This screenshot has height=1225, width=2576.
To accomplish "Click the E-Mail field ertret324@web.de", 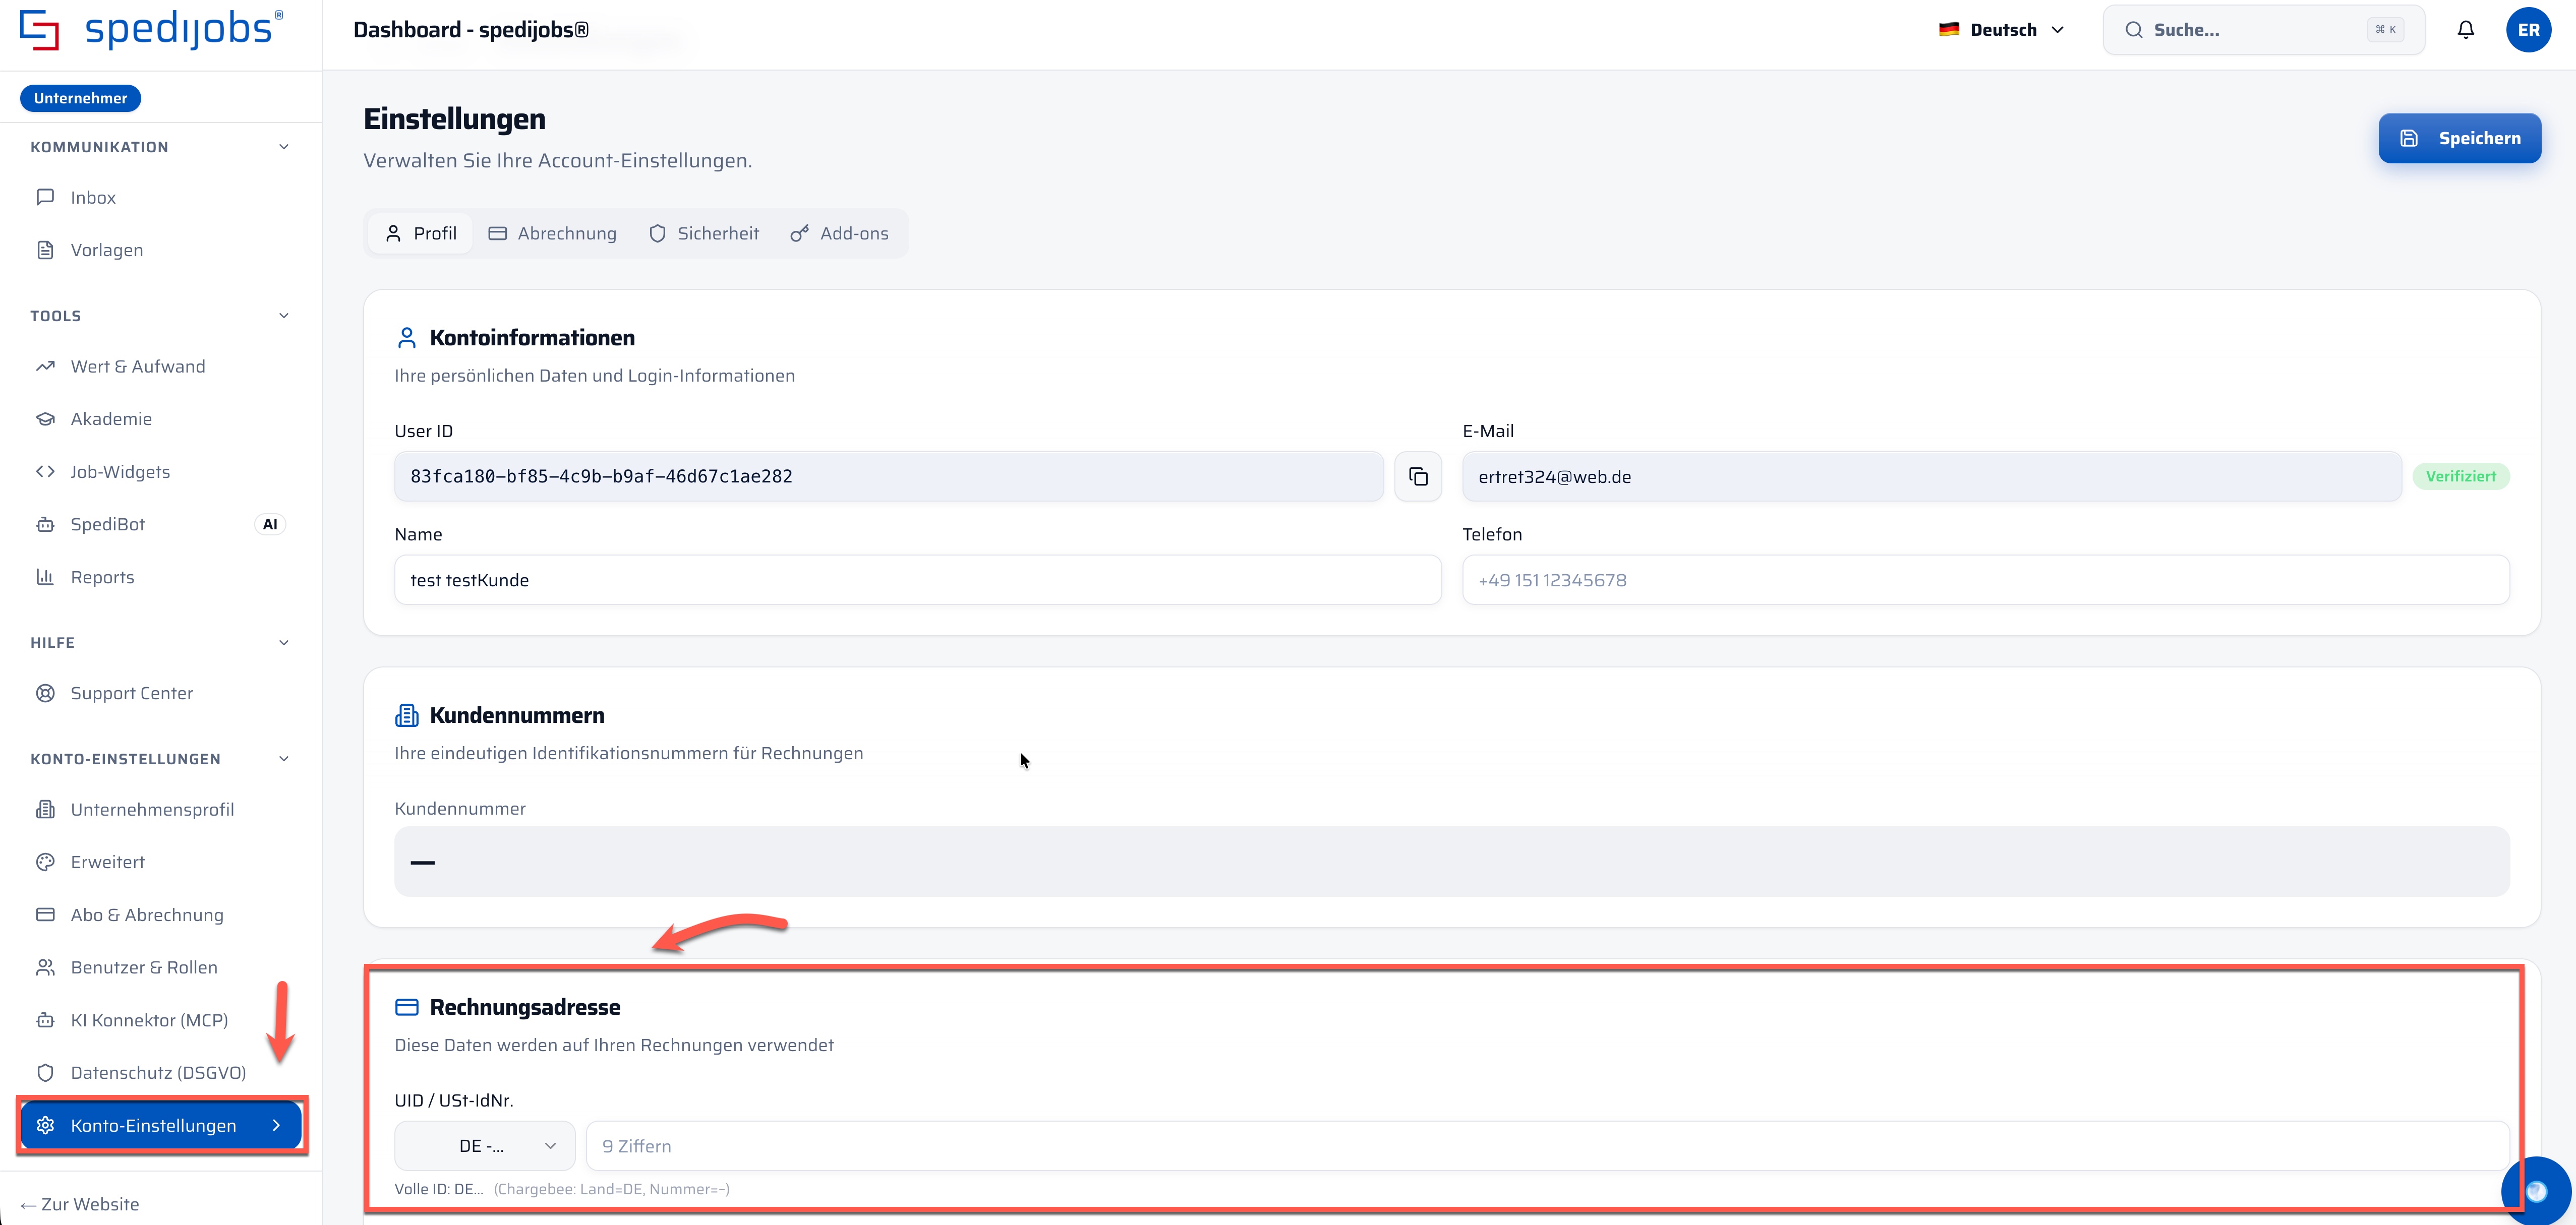I will [1931, 476].
